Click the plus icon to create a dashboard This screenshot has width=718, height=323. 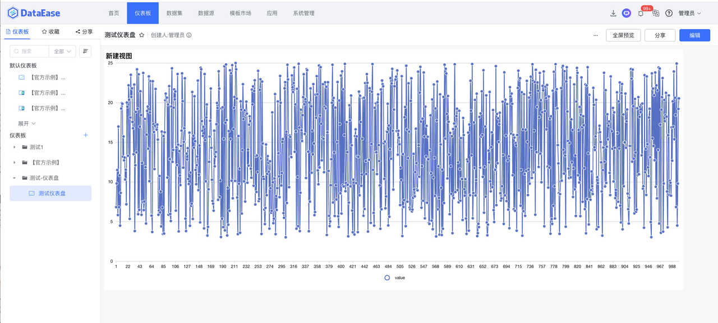tap(85, 135)
